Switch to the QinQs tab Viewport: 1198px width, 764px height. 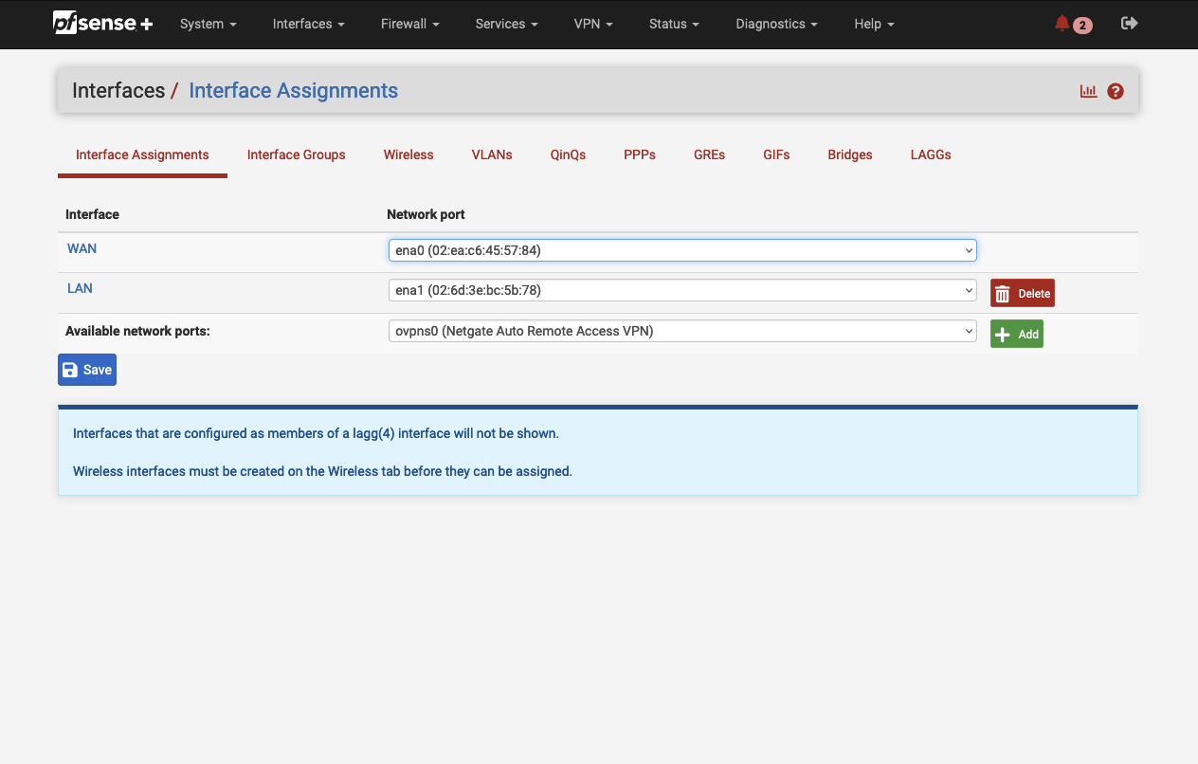coord(568,155)
